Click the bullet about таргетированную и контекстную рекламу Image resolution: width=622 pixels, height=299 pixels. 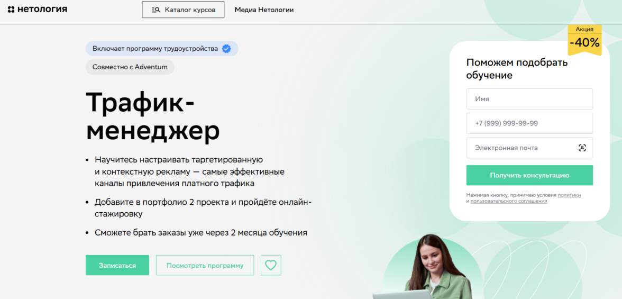190,171
